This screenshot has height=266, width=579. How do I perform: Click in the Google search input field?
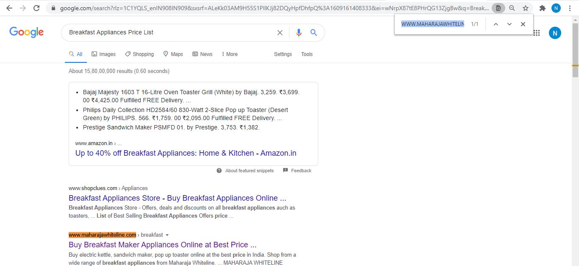click(x=170, y=33)
